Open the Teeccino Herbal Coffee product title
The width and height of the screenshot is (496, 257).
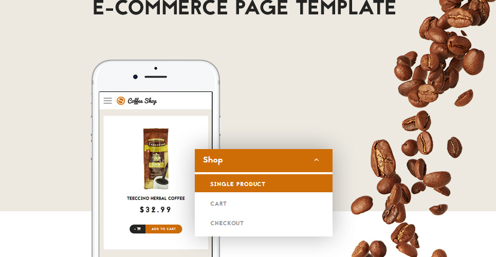pos(156,198)
